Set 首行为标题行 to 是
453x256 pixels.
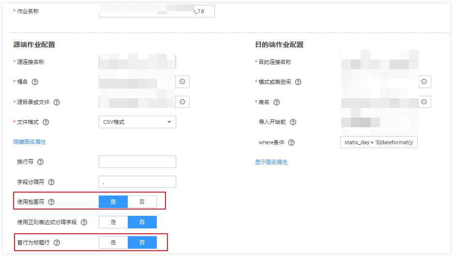(x=113, y=242)
